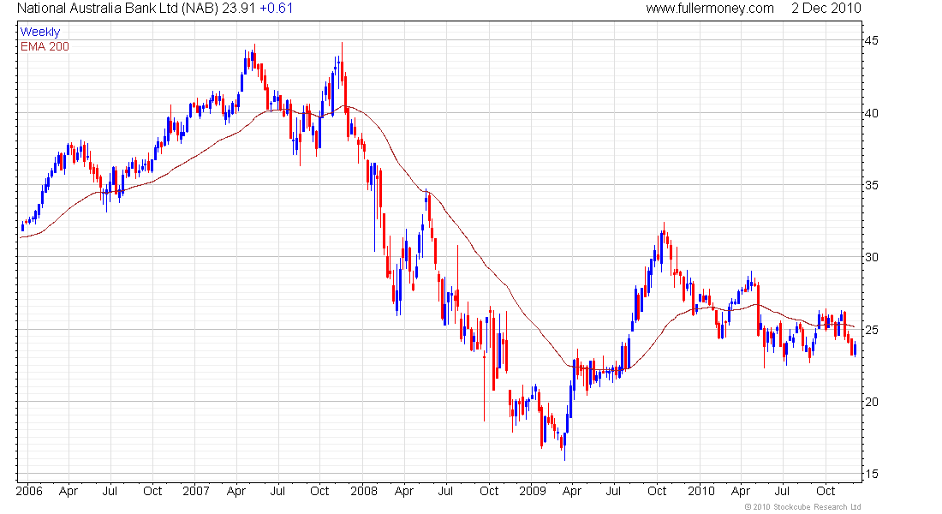Click the Jul label between 2008 and 2009
The width and height of the screenshot is (942, 514).
445,491
